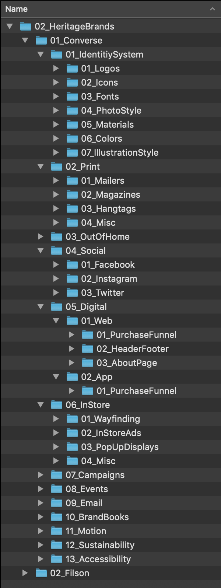This screenshot has width=221, height=588.
Task: Click the 03_Fonts folder icon
Action: [72, 96]
